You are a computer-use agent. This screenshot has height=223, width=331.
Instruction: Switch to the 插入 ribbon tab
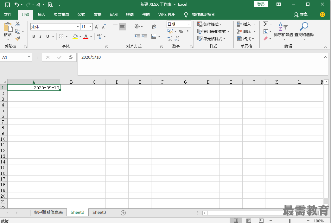[x=41, y=14]
